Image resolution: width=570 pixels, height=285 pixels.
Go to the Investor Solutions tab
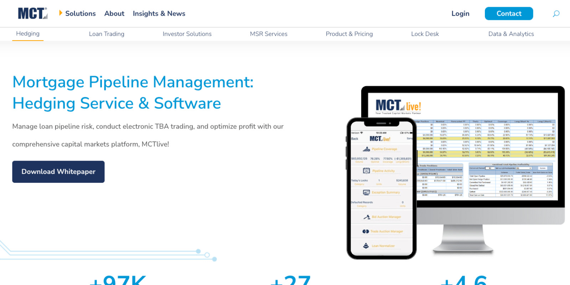click(187, 34)
